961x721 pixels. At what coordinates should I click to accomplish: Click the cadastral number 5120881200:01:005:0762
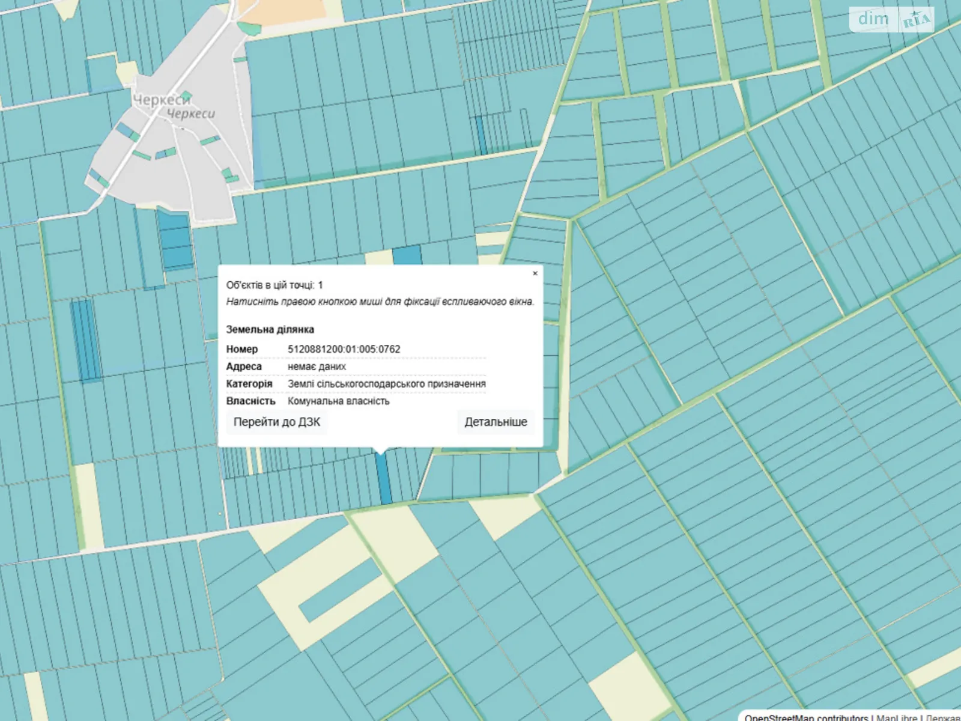coord(344,349)
